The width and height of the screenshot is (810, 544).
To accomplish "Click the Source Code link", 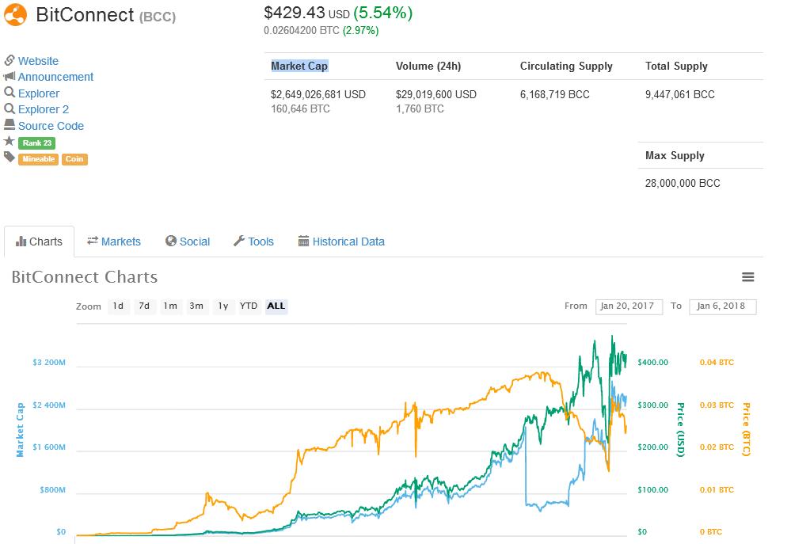I will click(52, 125).
